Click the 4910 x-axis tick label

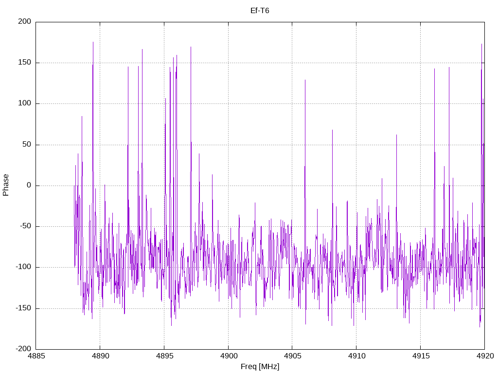coord(356,356)
